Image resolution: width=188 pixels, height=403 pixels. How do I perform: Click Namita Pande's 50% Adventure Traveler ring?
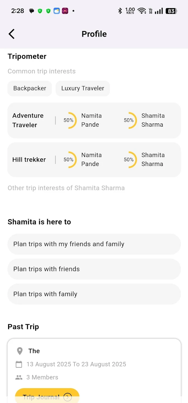pos(69,120)
